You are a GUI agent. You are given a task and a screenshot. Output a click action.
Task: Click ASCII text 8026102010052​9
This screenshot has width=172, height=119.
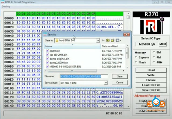(x=109, y=101)
